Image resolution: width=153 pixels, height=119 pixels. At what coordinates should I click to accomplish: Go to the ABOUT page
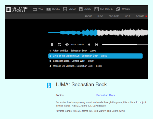tap(88, 16)
